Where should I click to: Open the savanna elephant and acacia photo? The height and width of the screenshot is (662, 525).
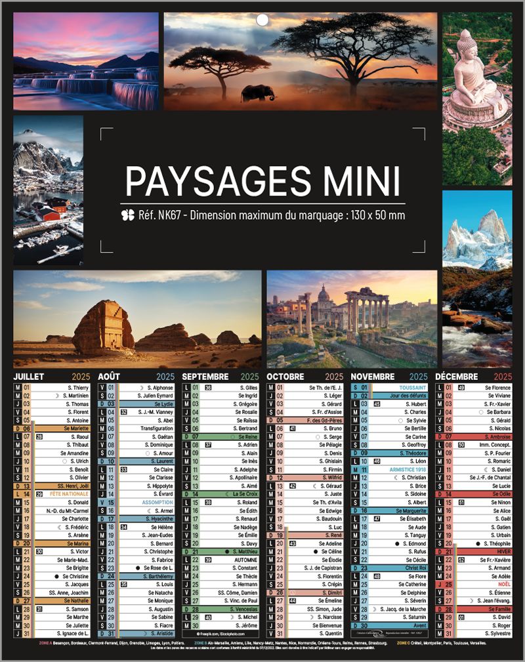coord(301,61)
